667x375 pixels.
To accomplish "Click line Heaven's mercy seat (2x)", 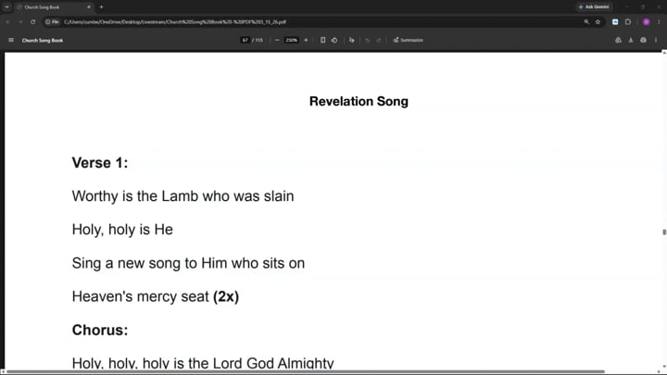I will coord(156,296).
